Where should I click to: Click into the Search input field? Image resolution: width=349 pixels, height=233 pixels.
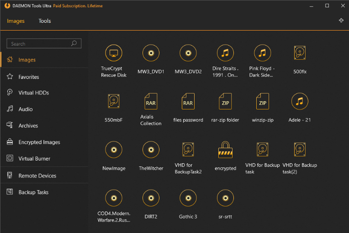(44, 43)
